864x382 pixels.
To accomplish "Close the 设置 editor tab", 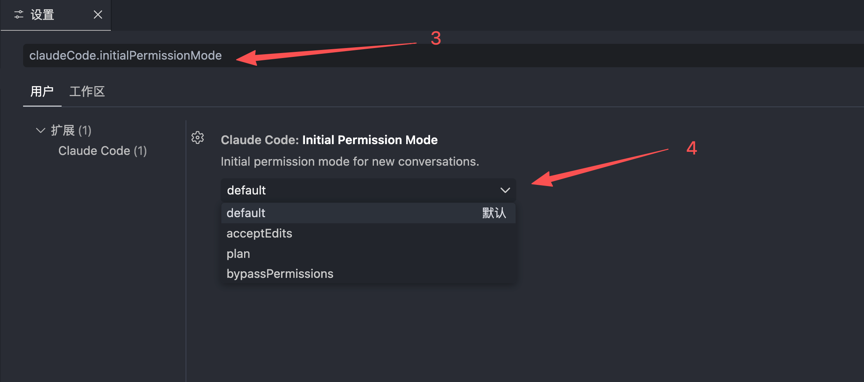I will point(98,15).
